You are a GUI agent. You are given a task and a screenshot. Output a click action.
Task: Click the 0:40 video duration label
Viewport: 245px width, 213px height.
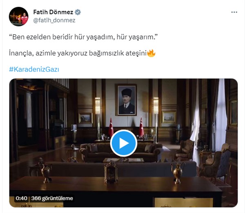tap(21, 198)
